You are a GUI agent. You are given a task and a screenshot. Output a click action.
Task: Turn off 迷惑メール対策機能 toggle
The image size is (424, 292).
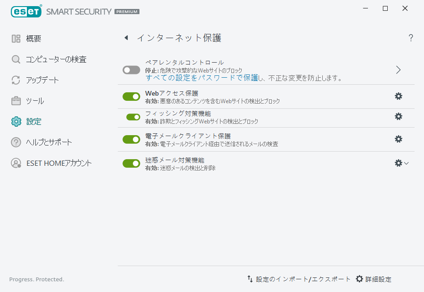point(131,163)
